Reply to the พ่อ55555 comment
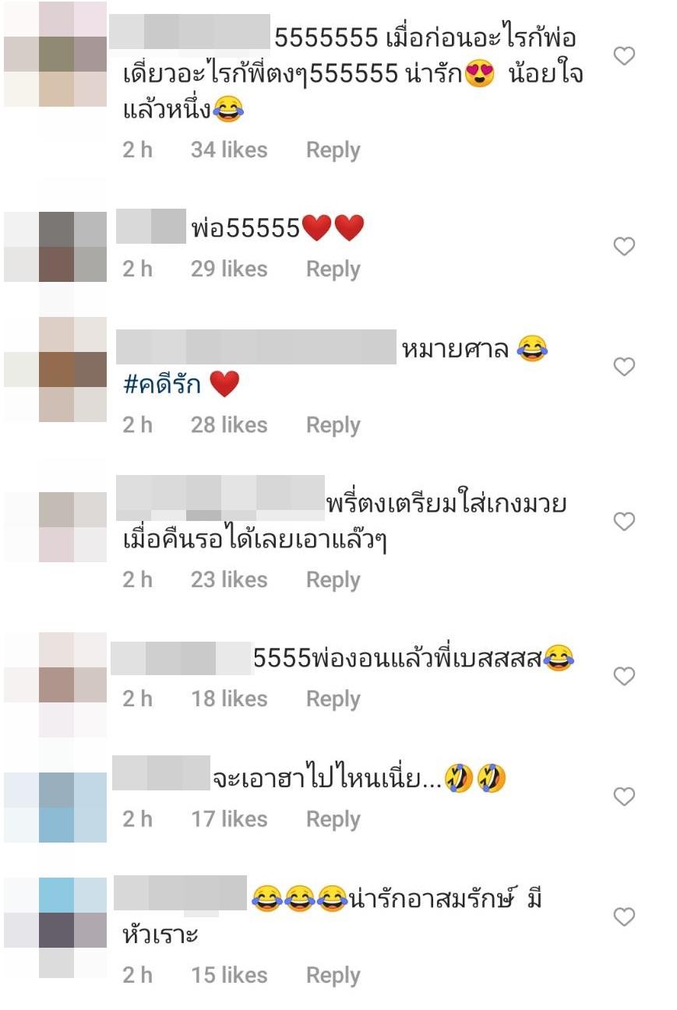The height and width of the screenshot is (1010, 677). pyautogui.click(x=333, y=269)
